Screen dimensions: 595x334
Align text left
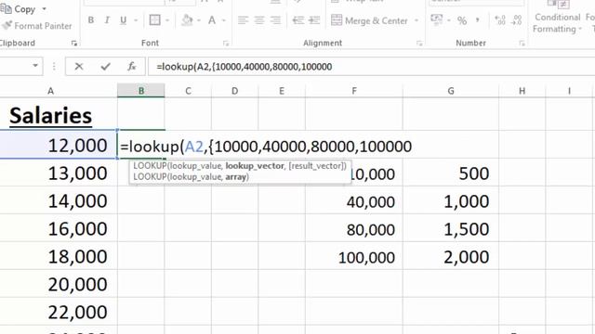(243, 20)
